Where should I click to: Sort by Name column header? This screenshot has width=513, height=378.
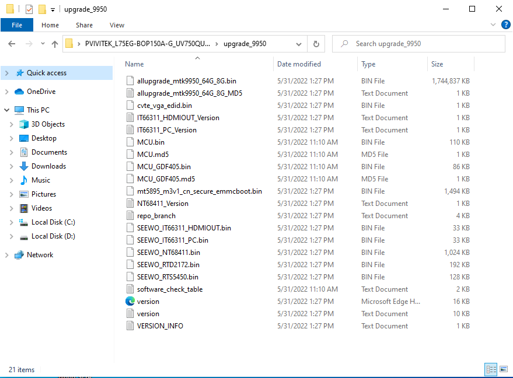[x=134, y=64]
